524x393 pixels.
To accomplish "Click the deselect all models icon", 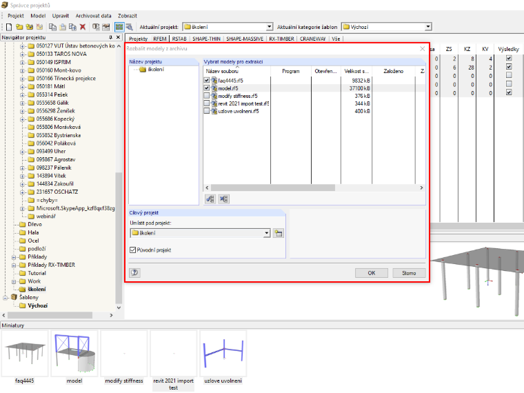I will (x=224, y=199).
